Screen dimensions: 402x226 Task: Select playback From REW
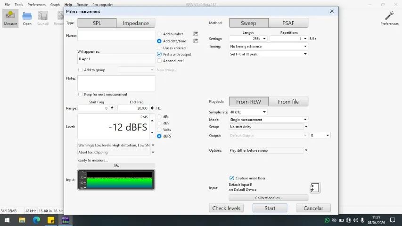tap(248, 102)
